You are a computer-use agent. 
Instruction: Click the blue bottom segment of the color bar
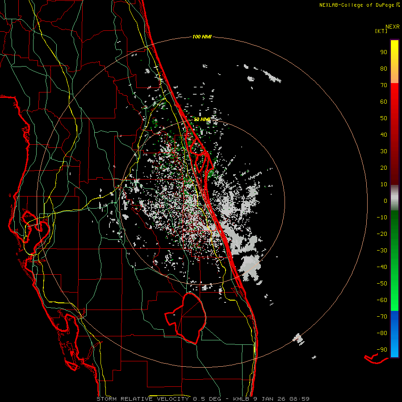394,334
